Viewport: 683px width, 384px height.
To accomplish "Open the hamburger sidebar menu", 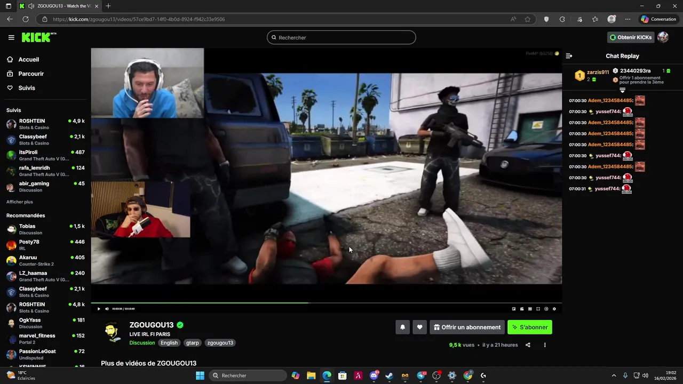I will tap(11, 37).
